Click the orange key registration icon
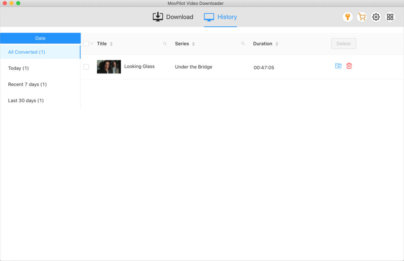Viewport: 404px width, 261px height. [348, 17]
